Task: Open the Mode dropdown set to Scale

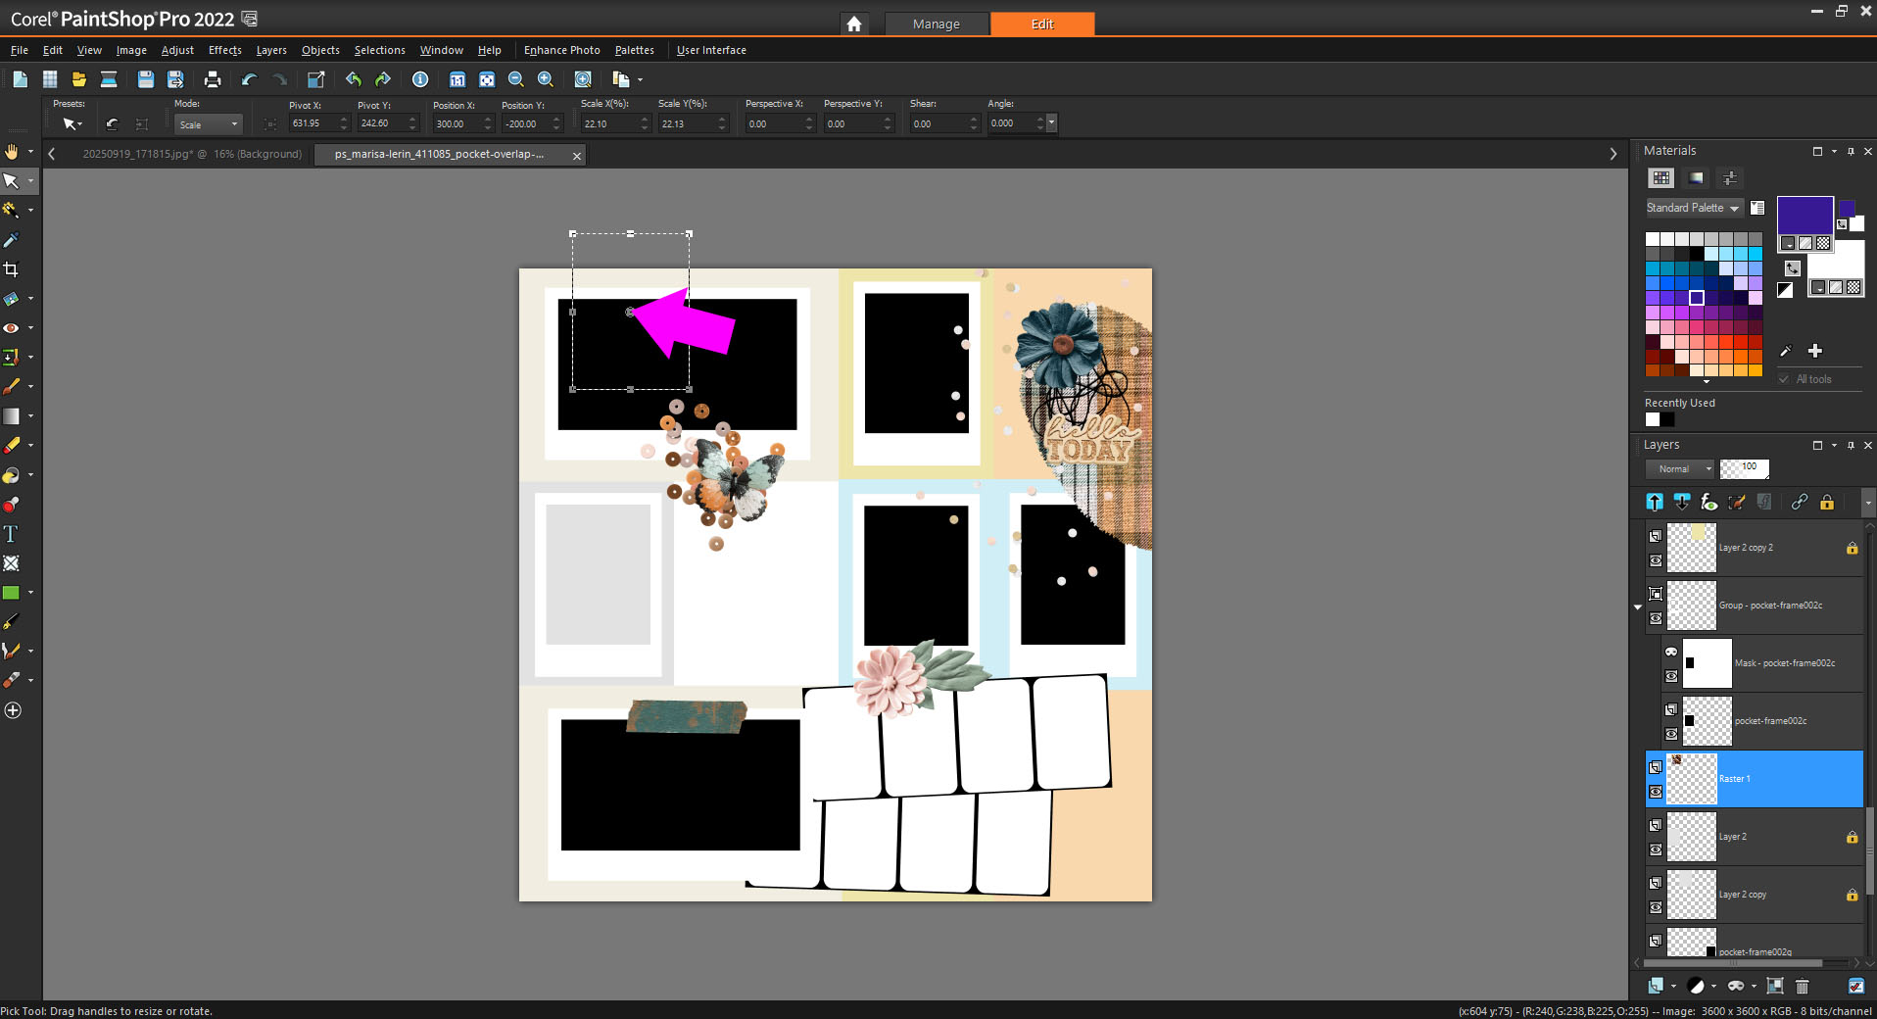Action: pyautogui.click(x=209, y=124)
